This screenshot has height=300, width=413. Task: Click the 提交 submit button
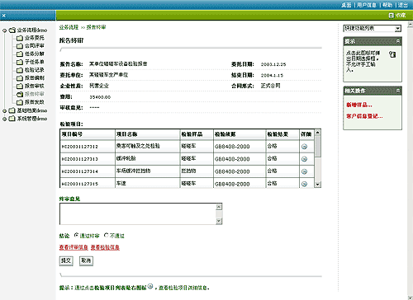66,260
